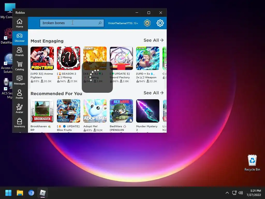Click the Most Engaging section heading
This screenshot has width=265, height=199.
[x=47, y=41]
